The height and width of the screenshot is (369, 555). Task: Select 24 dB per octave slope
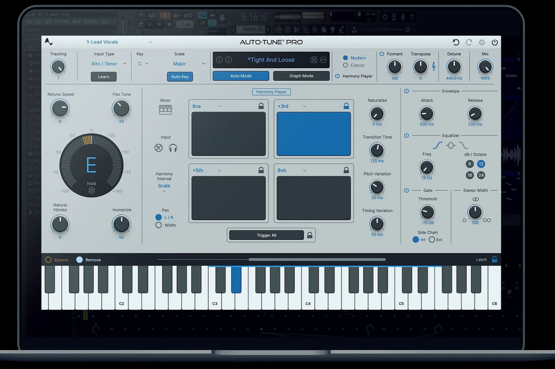(481, 175)
